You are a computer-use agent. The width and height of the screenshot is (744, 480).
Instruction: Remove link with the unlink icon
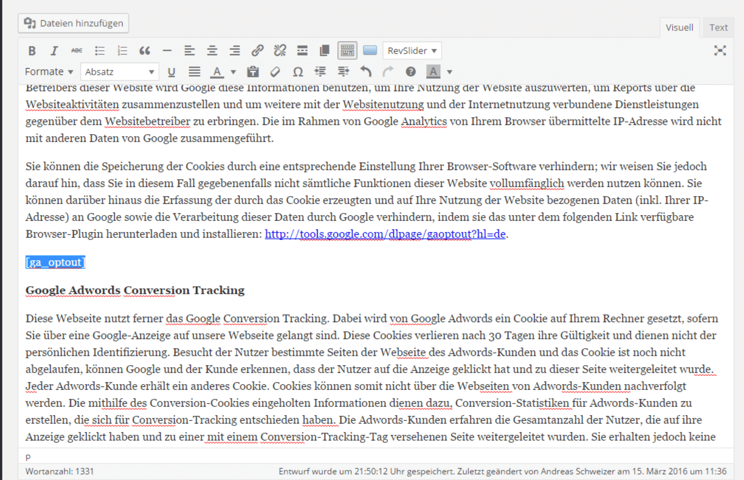pos(280,51)
